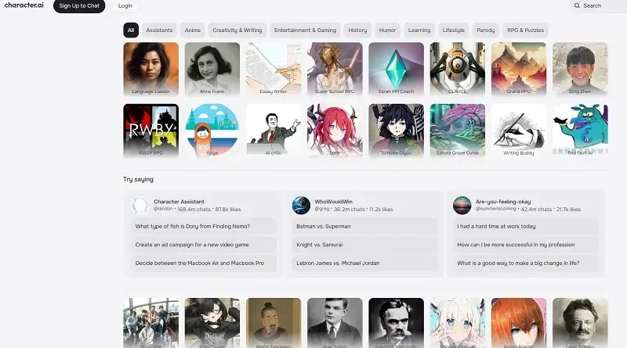Click the Sign Up to Chat button

pyautogui.click(x=79, y=5)
